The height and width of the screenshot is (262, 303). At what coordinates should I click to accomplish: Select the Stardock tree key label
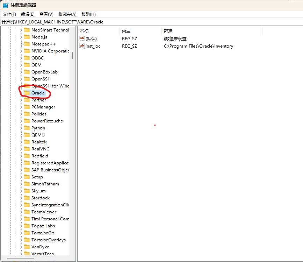tap(41, 198)
